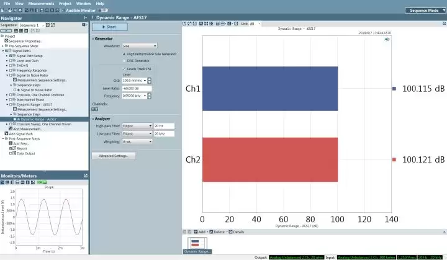447x260 pixels.
Task: Open the Weighting dropdown showing A-wt
Action: click(137, 141)
